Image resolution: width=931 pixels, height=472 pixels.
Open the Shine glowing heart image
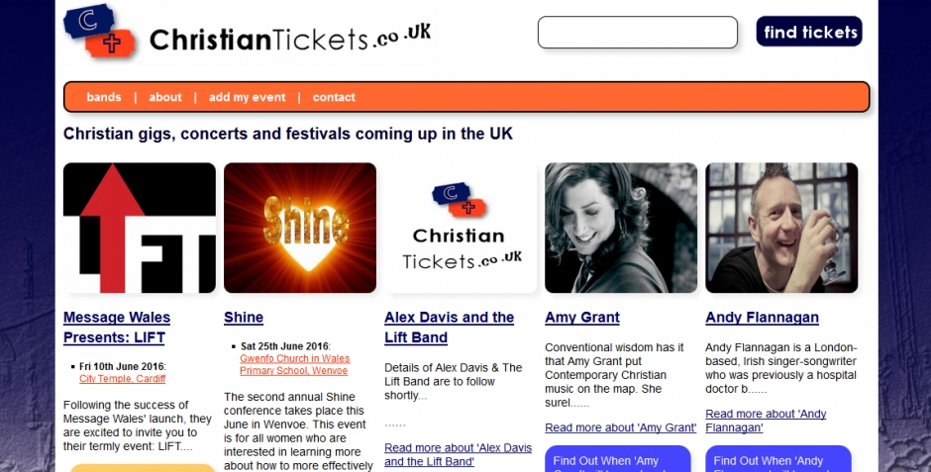(300, 228)
